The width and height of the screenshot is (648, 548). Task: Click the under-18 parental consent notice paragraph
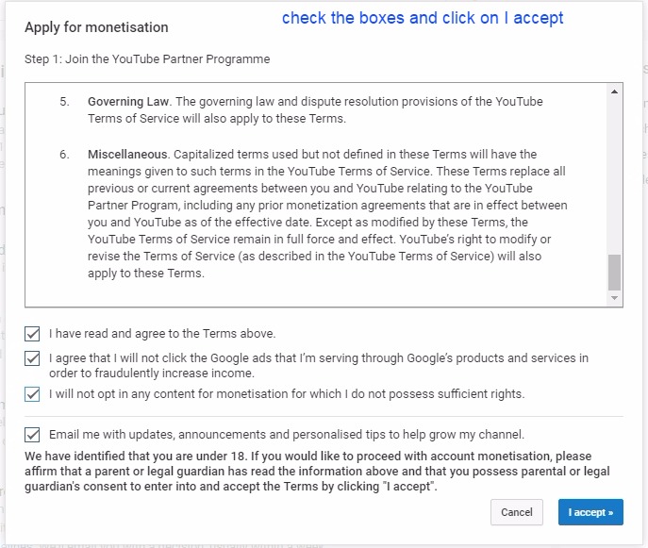(x=317, y=471)
